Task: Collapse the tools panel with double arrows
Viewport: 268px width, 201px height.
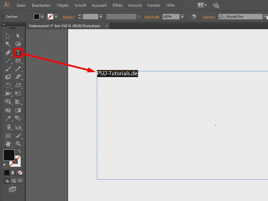Action: click(x=4, y=24)
